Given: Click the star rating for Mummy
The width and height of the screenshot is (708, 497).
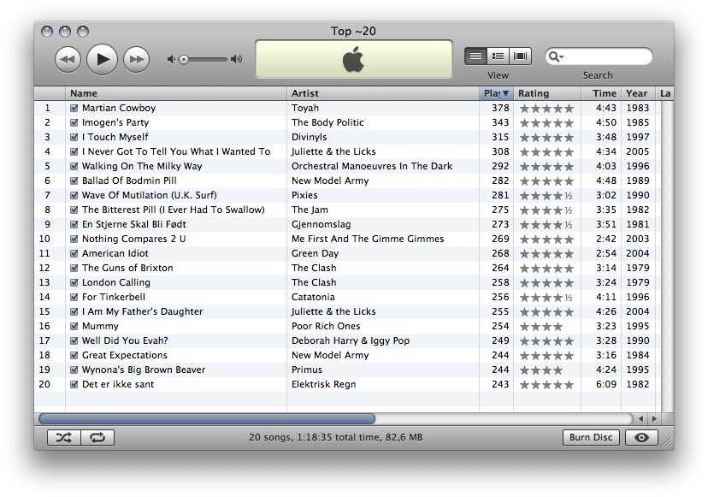Looking at the screenshot, I should [x=541, y=326].
